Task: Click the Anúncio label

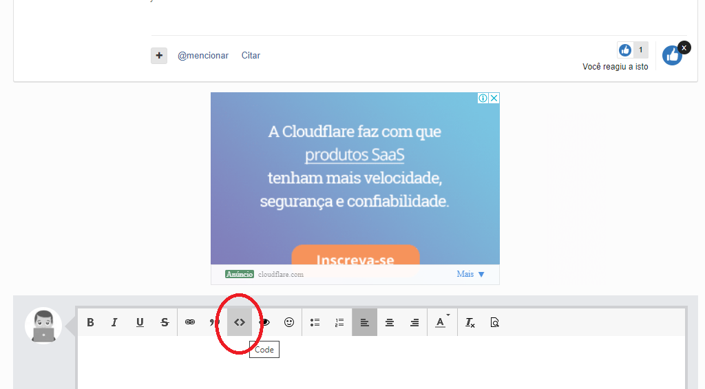Action: tap(240, 274)
